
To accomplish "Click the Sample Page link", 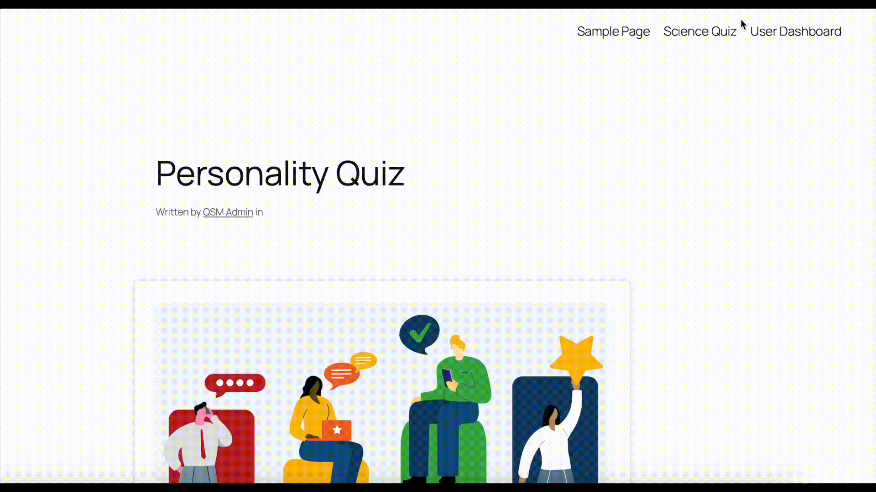I will (x=613, y=31).
